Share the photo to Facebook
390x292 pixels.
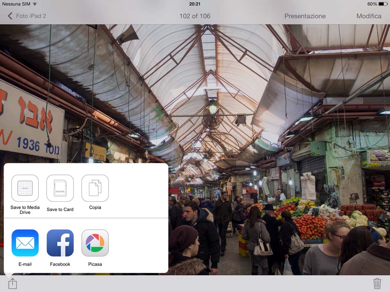point(60,243)
